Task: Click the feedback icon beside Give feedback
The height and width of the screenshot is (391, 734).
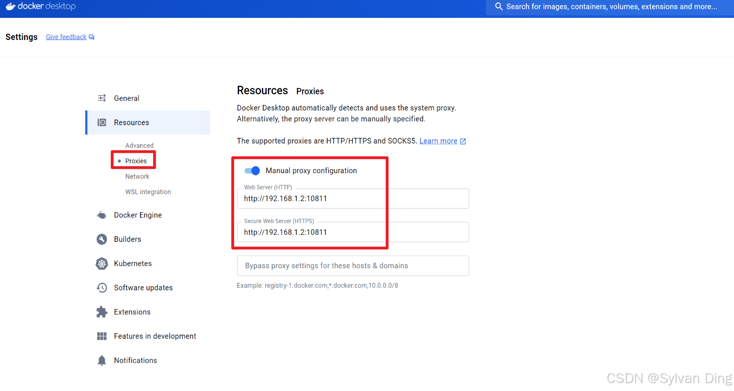Action: [x=91, y=37]
